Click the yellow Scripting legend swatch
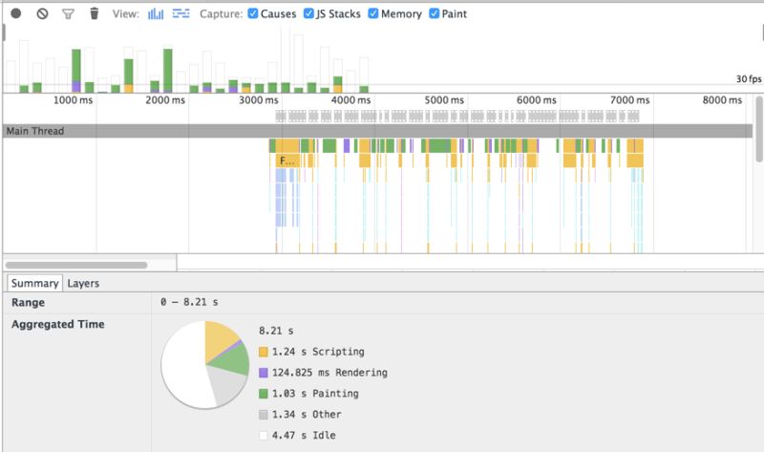The height and width of the screenshot is (452, 764). pyautogui.click(x=264, y=352)
